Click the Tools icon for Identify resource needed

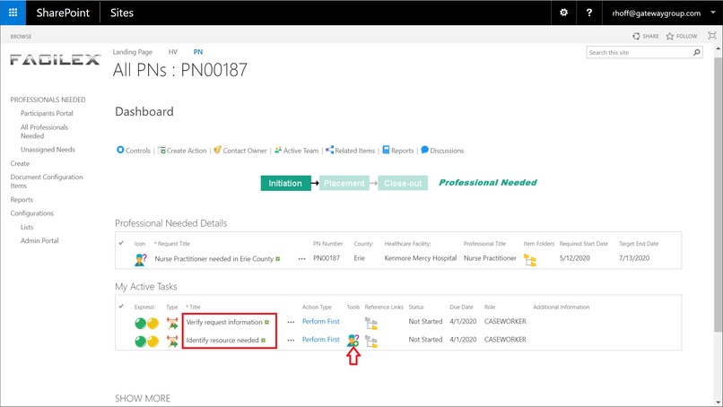pyautogui.click(x=353, y=341)
